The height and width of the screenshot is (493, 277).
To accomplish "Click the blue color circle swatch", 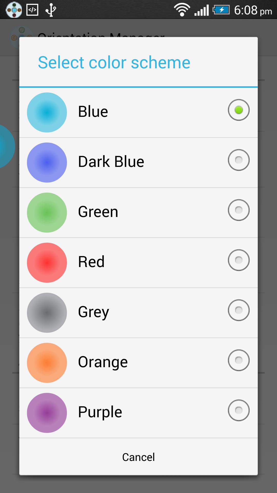I will tap(47, 112).
